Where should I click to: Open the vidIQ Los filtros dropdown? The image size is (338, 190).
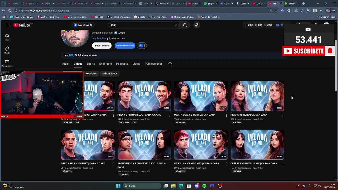click(x=83, y=25)
